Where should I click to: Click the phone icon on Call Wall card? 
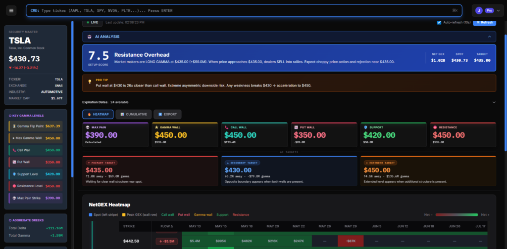(x=226, y=127)
